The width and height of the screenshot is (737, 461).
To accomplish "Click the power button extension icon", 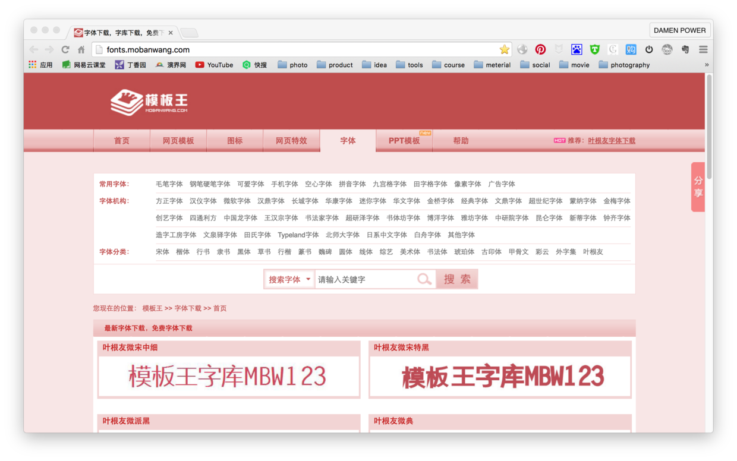I will pos(649,49).
